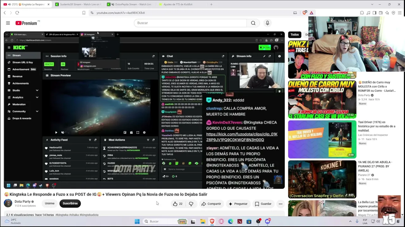This screenshot has width=405, height=227.
Task: Open the ESP LAA language switcher
Action: click(x=365, y=221)
